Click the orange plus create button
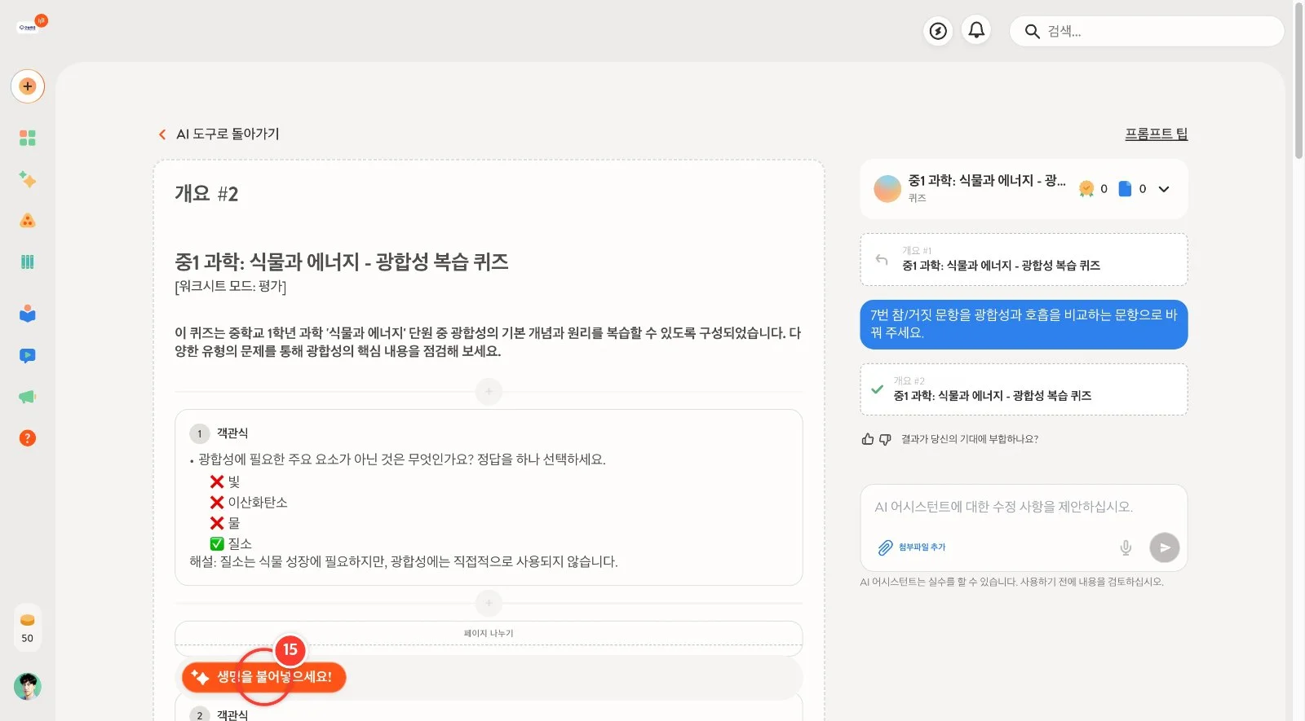Viewport: 1305px width, 721px height. click(28, 86)
